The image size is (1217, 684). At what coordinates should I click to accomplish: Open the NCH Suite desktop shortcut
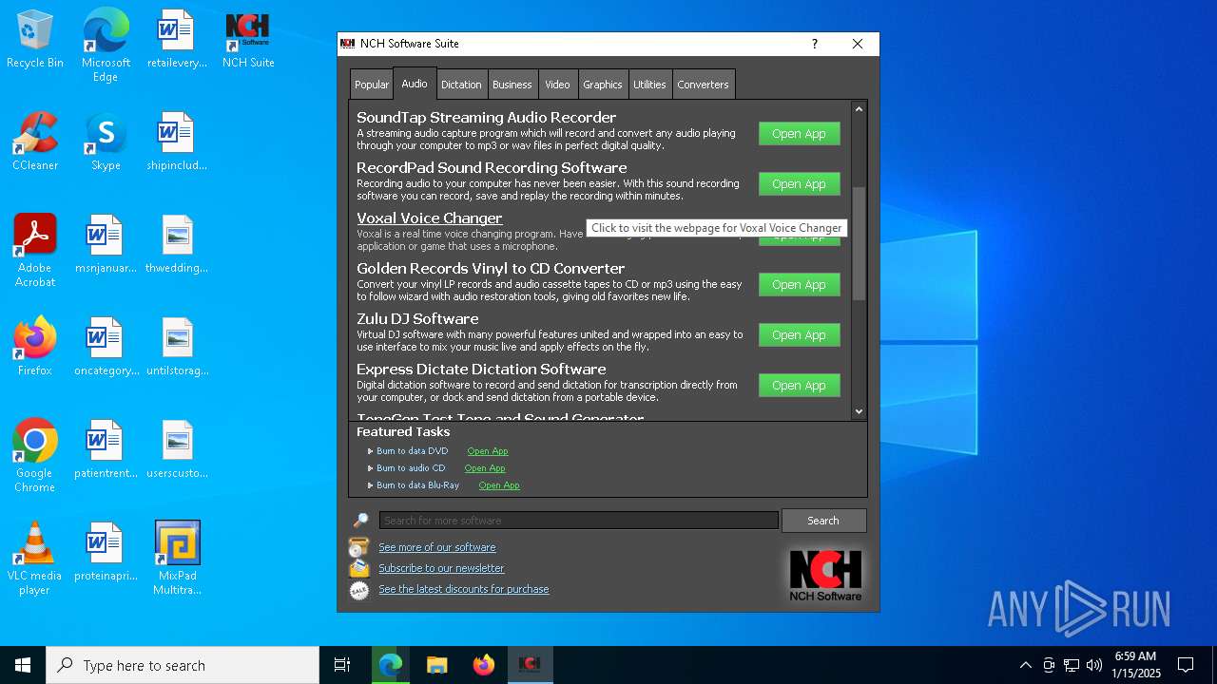coord(248,40)
